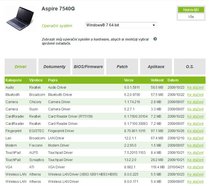Viewport: 209px width, 186px height.
Task: Click the Verze column header
Action: (129, 80)
